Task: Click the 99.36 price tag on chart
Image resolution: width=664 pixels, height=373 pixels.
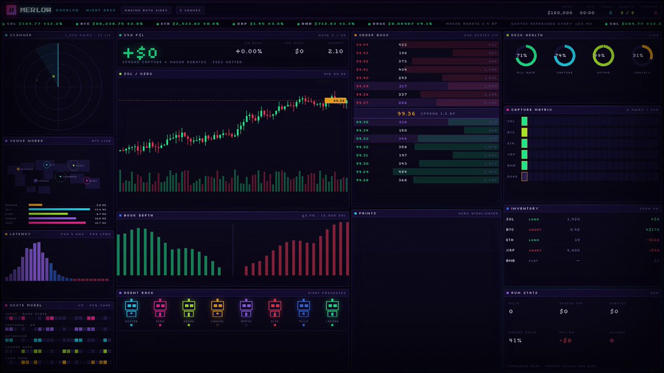Action: [x=336, y=101]
